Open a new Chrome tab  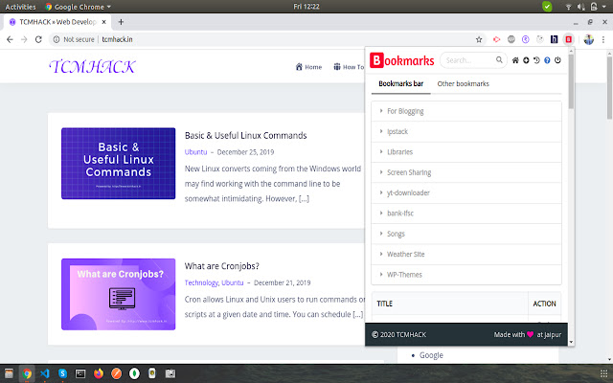(x=121, y=22)
